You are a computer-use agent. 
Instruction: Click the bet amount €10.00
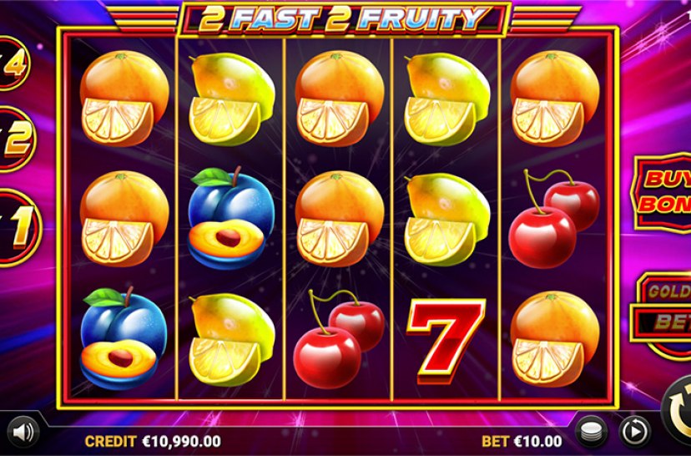coord(538,441)
